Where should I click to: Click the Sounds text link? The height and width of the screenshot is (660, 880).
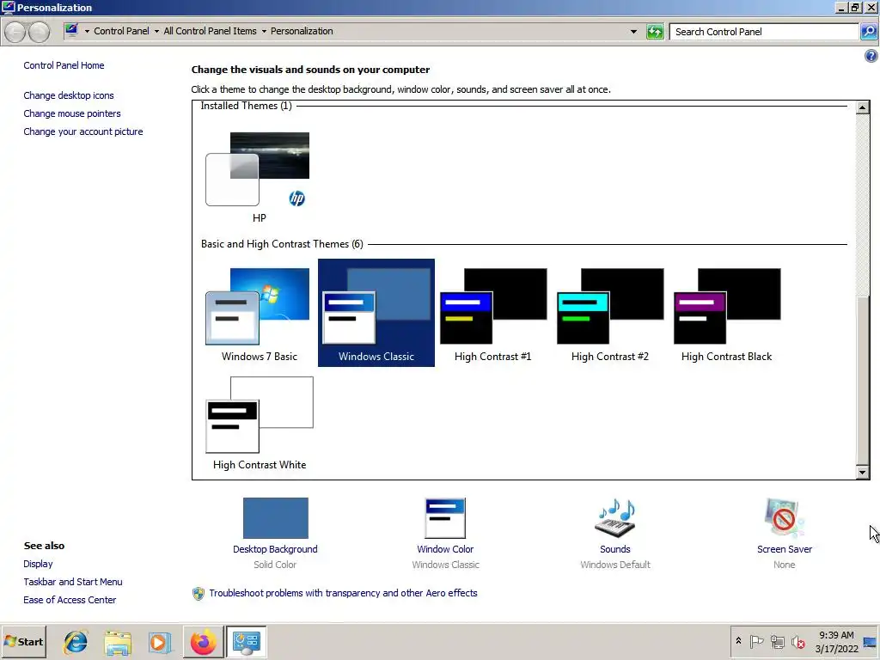click(x=615, y=549)
